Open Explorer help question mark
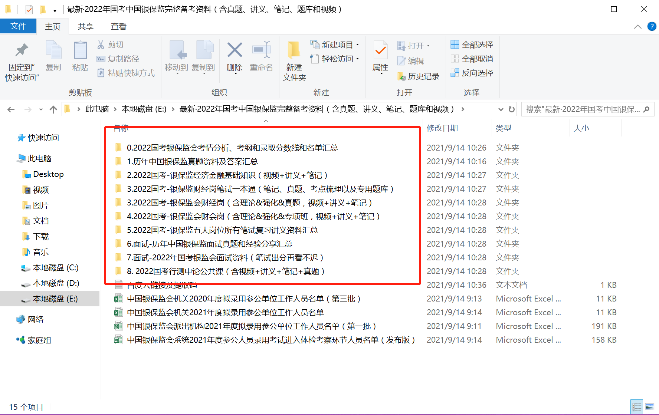This screenshot has height=415, width=659. tap(652, 26)
